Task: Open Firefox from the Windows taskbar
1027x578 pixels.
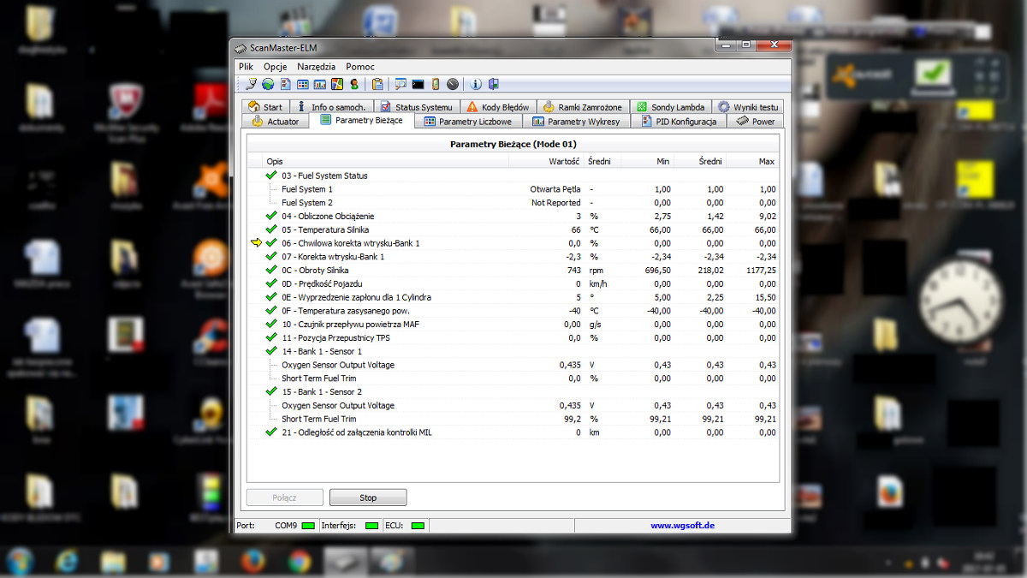Action: tap(252, 561)
